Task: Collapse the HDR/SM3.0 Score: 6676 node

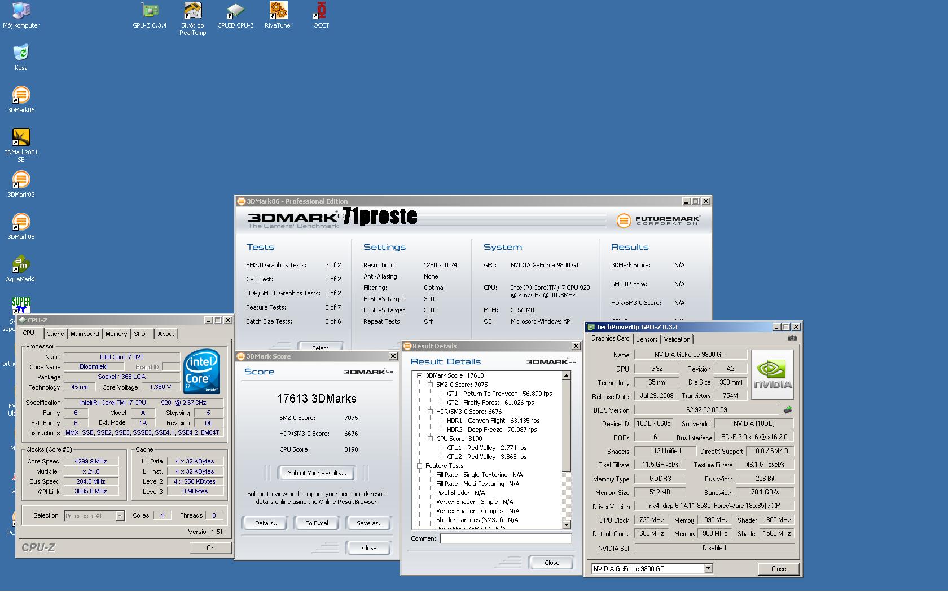Action: pyautogui.click(x=430, y=412)
